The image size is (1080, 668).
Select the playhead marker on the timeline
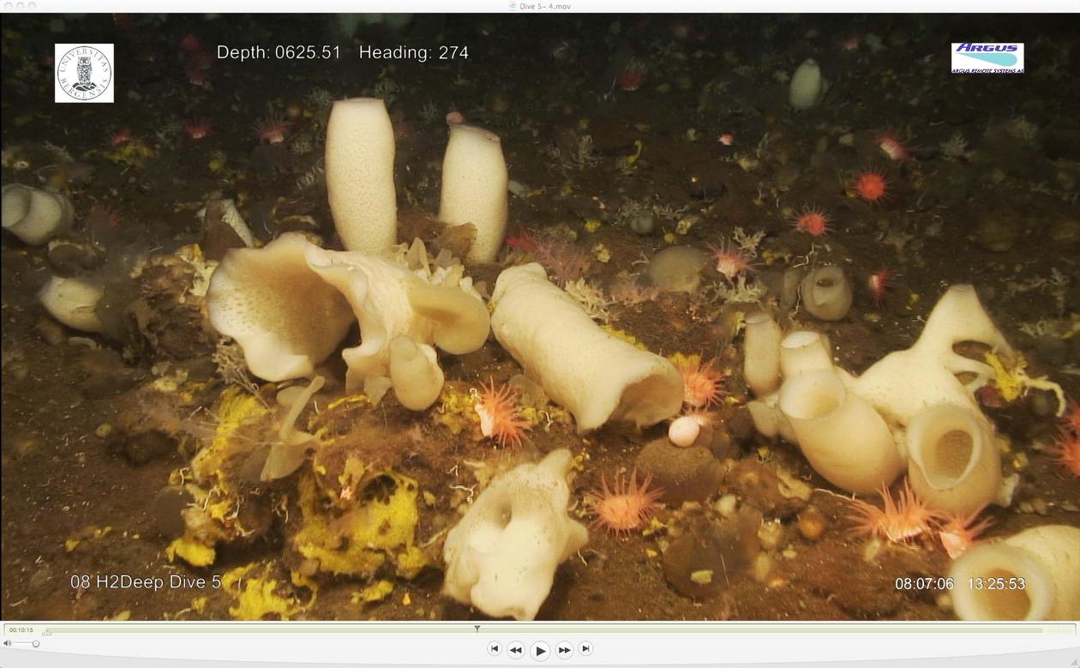477,629
